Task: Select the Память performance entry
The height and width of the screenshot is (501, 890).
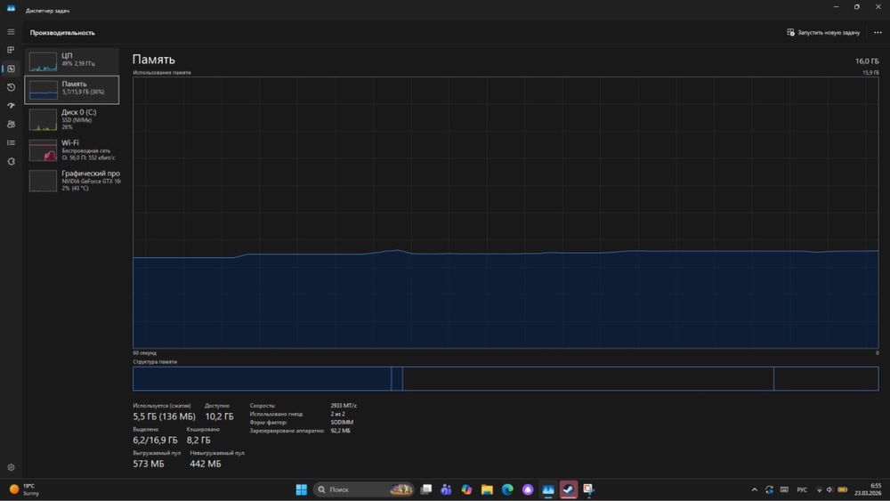Action: tap(72, 90)
